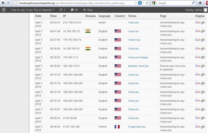Go to browser home page icon
Viewport: 208px width, 133px height.
(x=200, y=3)
